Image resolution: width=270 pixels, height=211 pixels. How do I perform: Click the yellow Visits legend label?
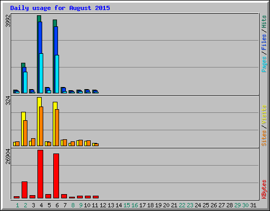click(264, 114)
